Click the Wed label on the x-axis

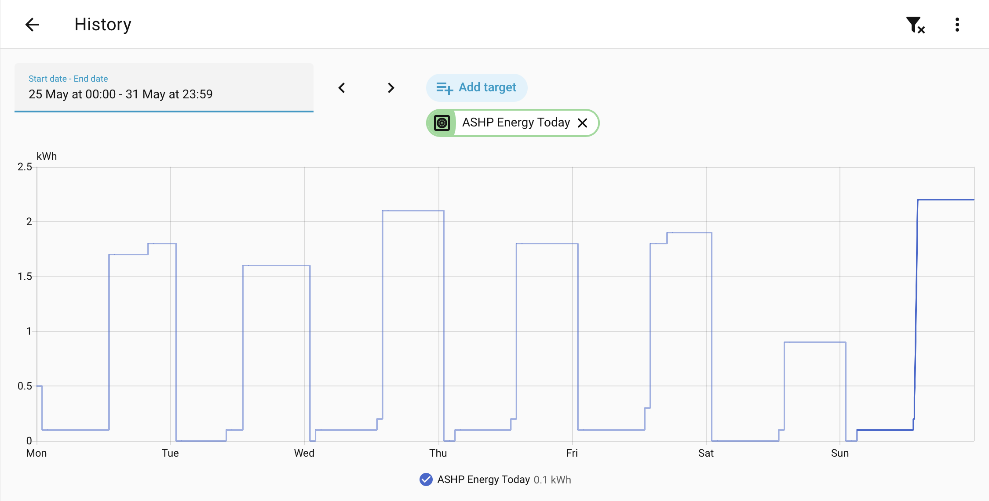pos(304,453)
